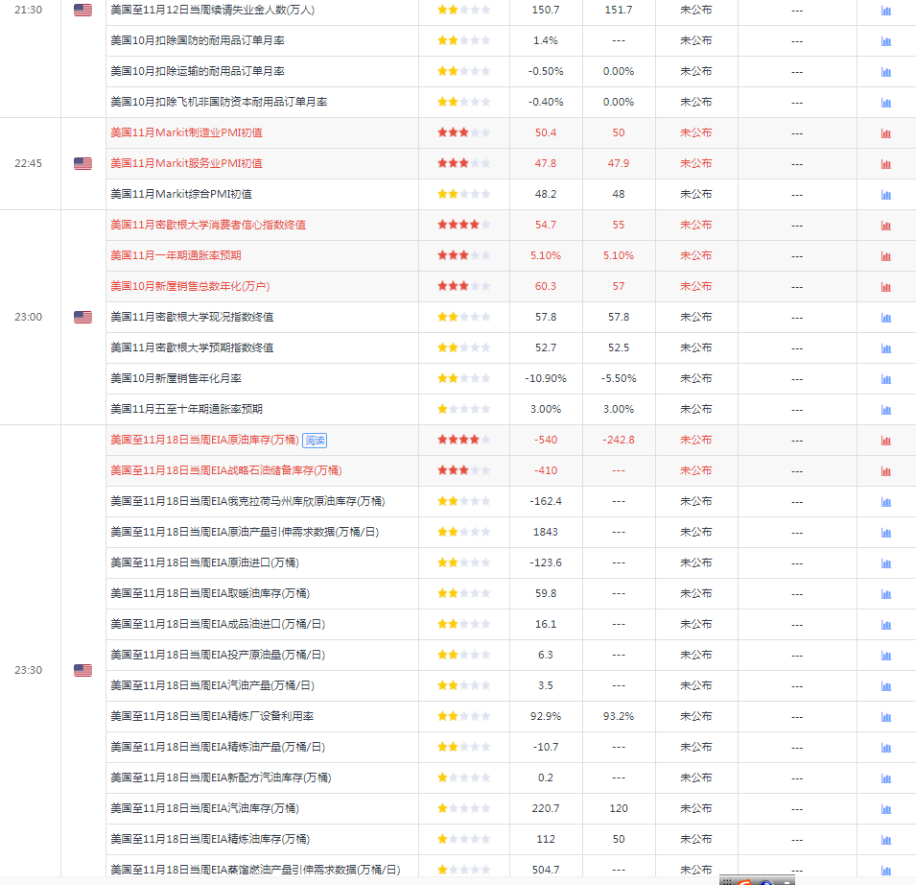The width and height of the screenshot is (916, 885).
Task: Open chart icon for EIA原油产量引伸需求数据 row
Action: click(x=885, y=532)
